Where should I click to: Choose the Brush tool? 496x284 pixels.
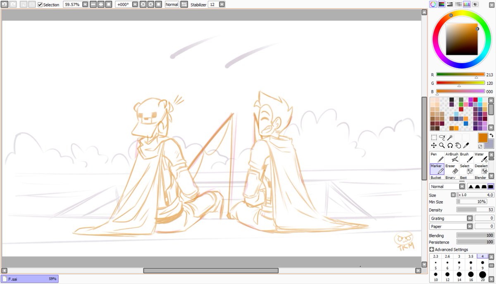click(x=467, y=157)
